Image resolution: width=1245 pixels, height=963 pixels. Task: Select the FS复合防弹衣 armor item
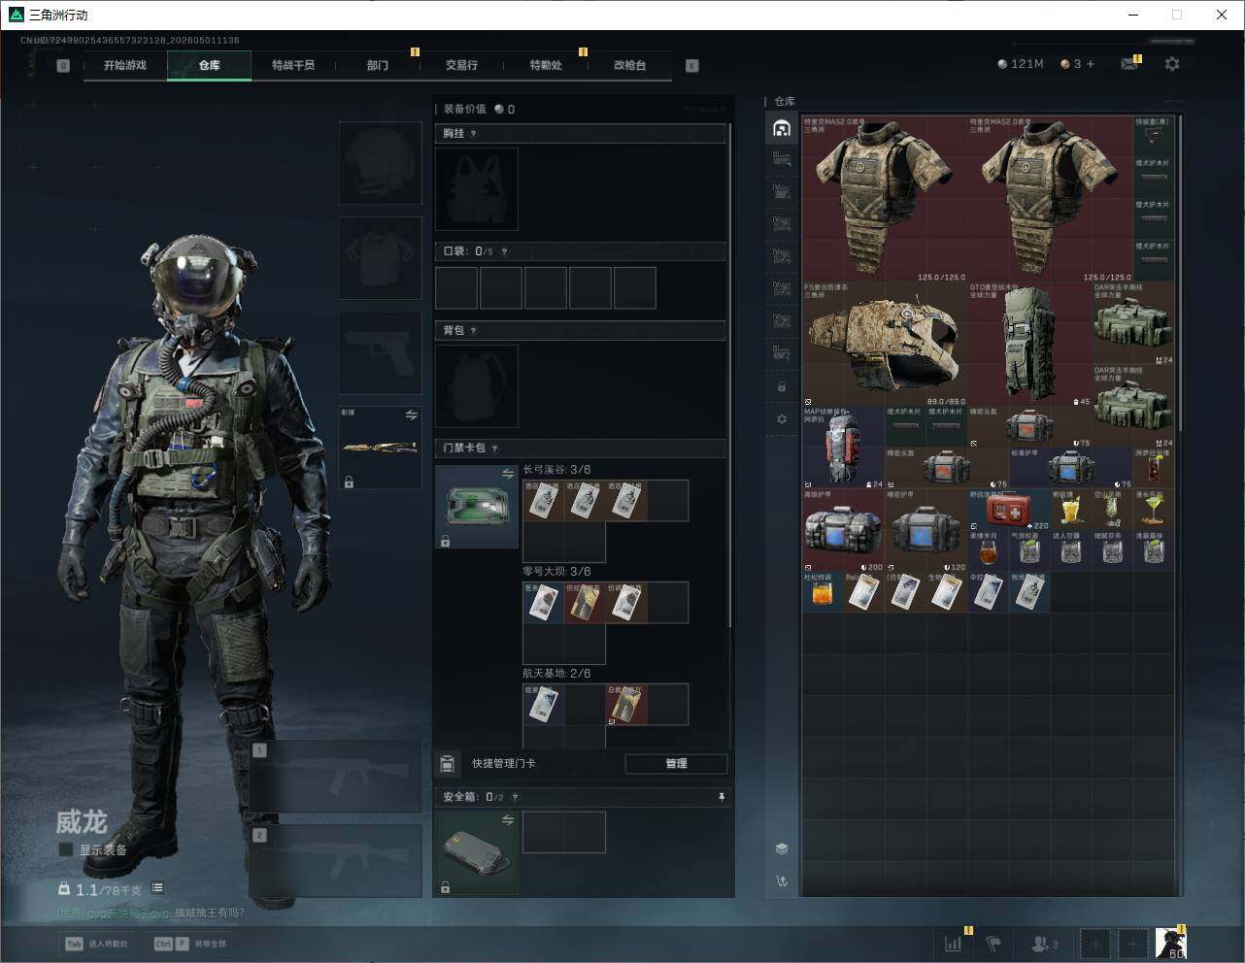pyautogui.click(x=885, y=344)
